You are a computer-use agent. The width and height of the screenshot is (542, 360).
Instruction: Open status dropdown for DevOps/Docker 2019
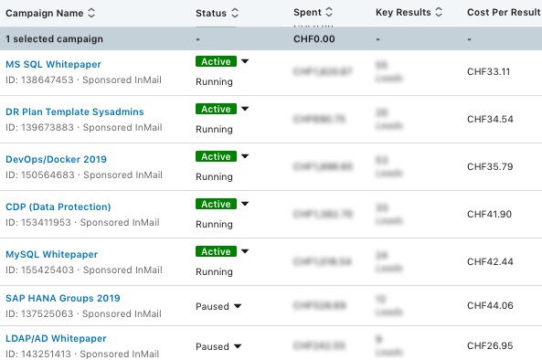point(245,156)
